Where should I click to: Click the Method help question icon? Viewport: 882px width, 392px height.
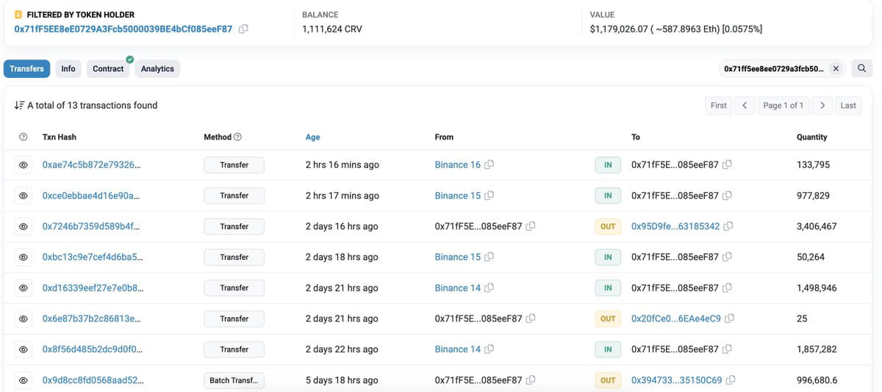pyautogui.click(x=237, y=137)
